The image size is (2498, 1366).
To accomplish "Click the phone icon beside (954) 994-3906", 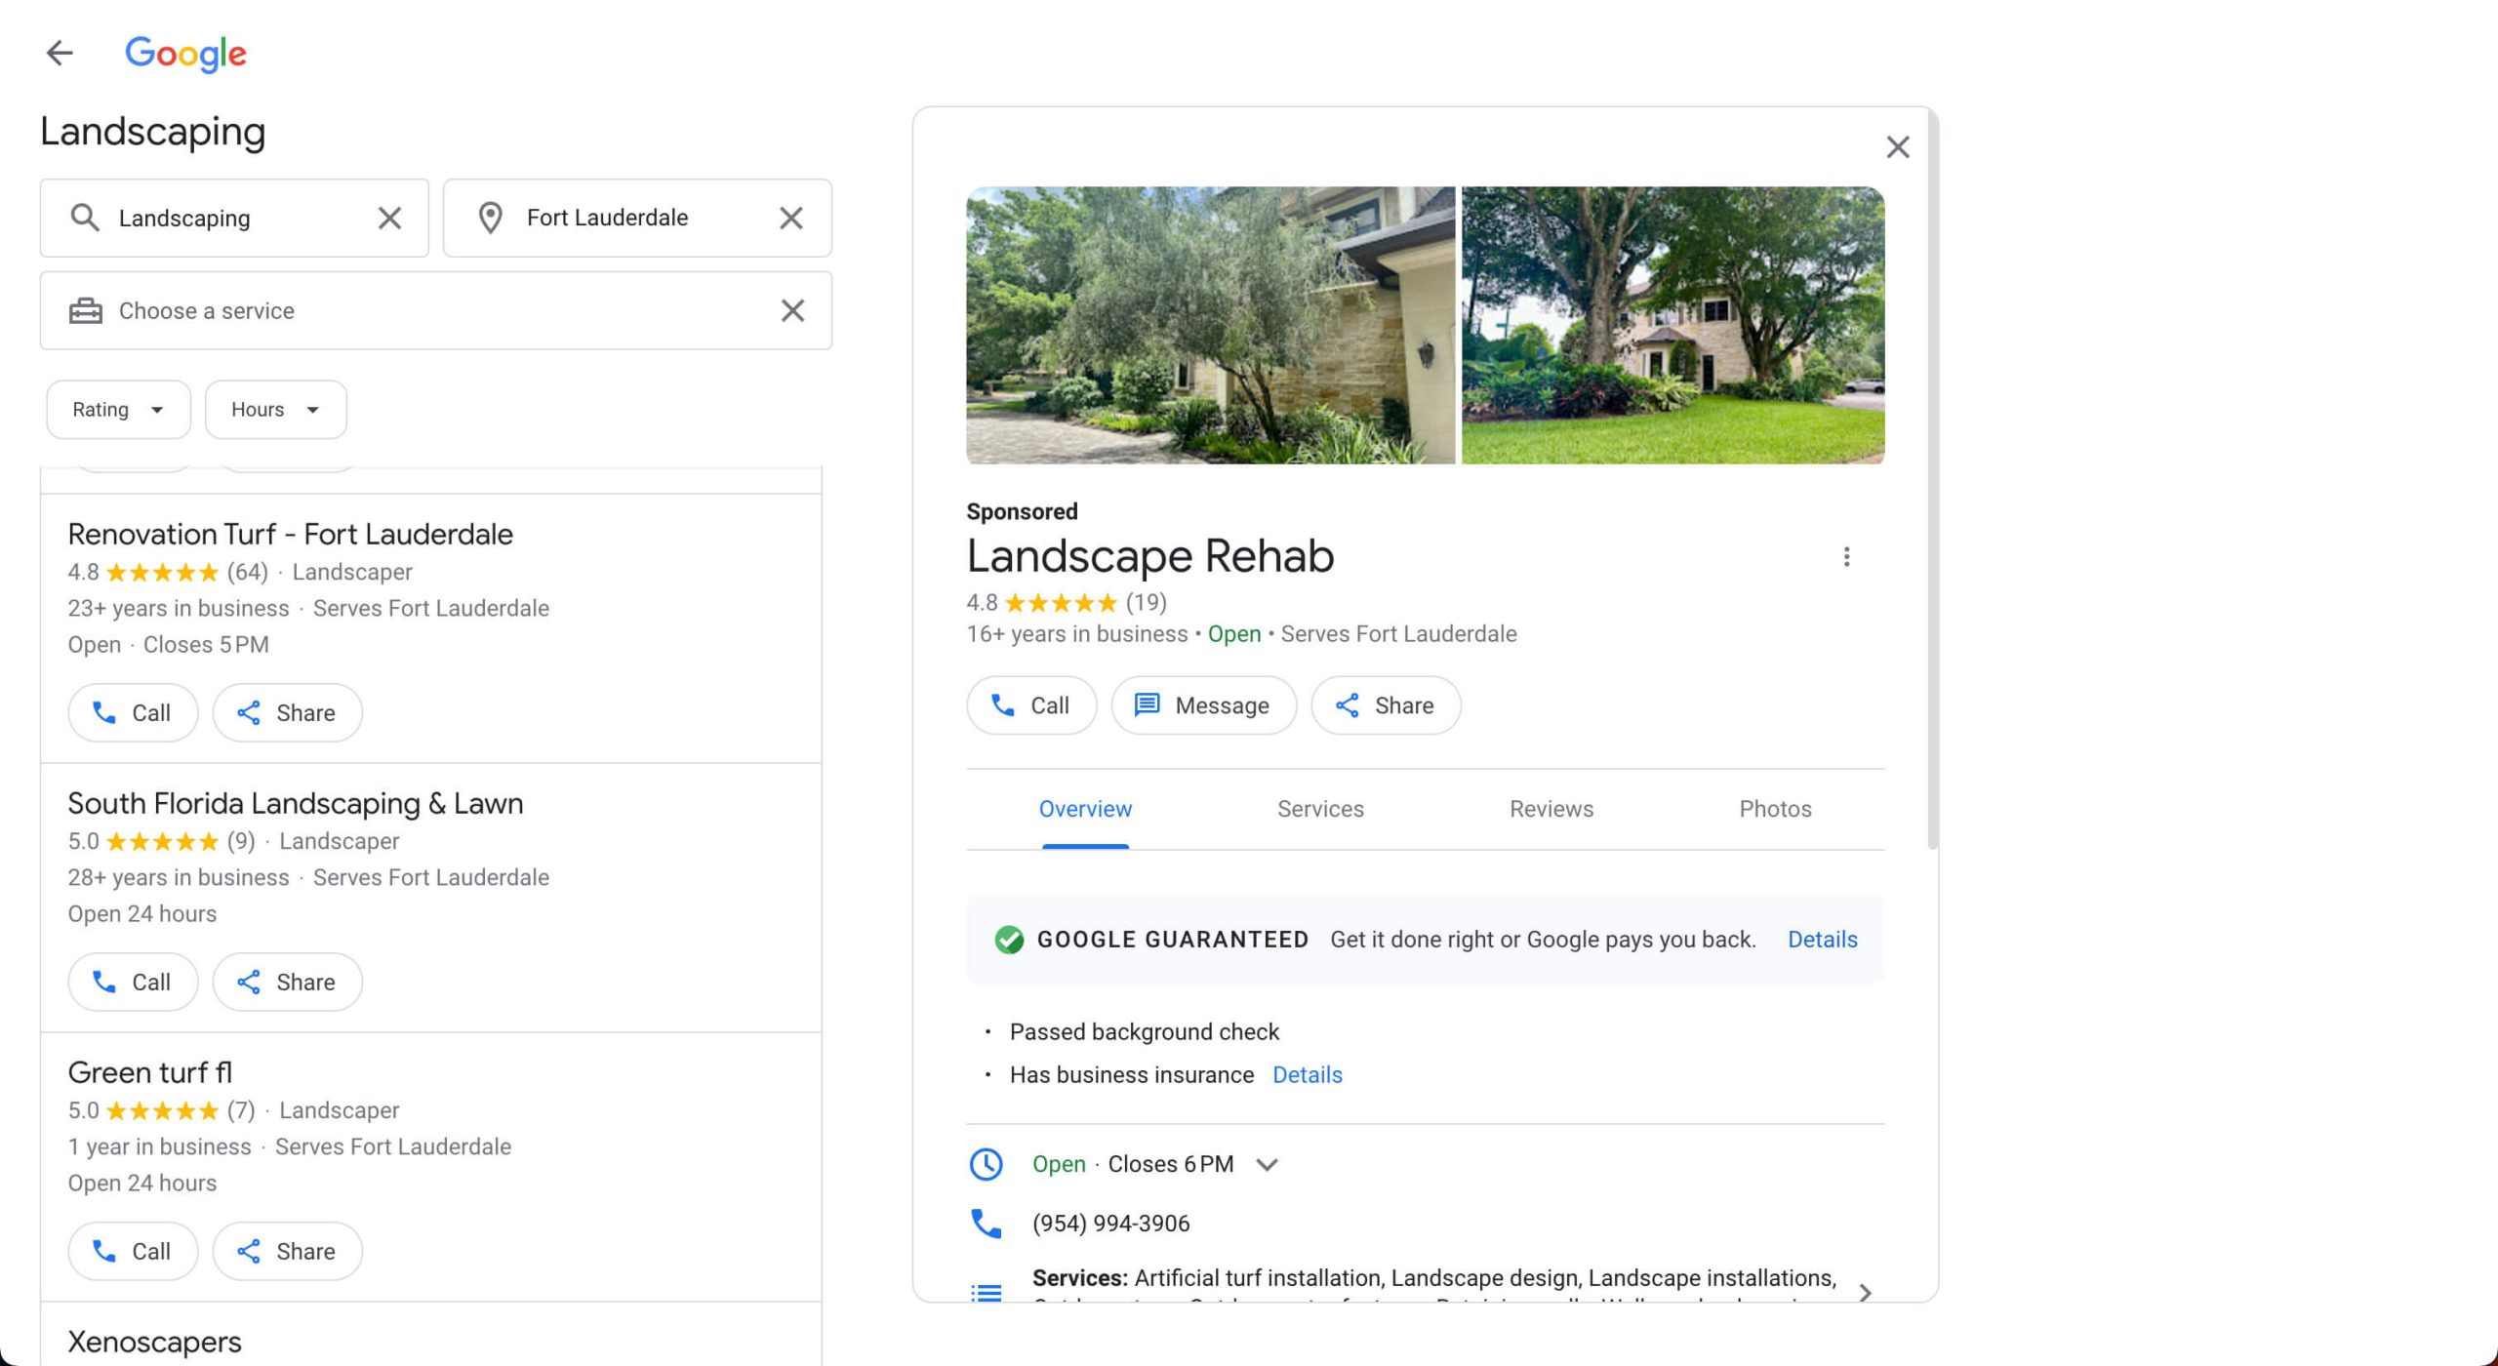I will [x=986, y=1223].
